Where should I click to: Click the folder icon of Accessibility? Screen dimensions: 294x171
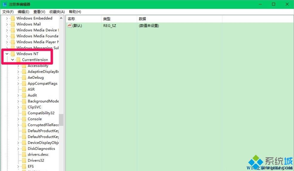[24, 66]
